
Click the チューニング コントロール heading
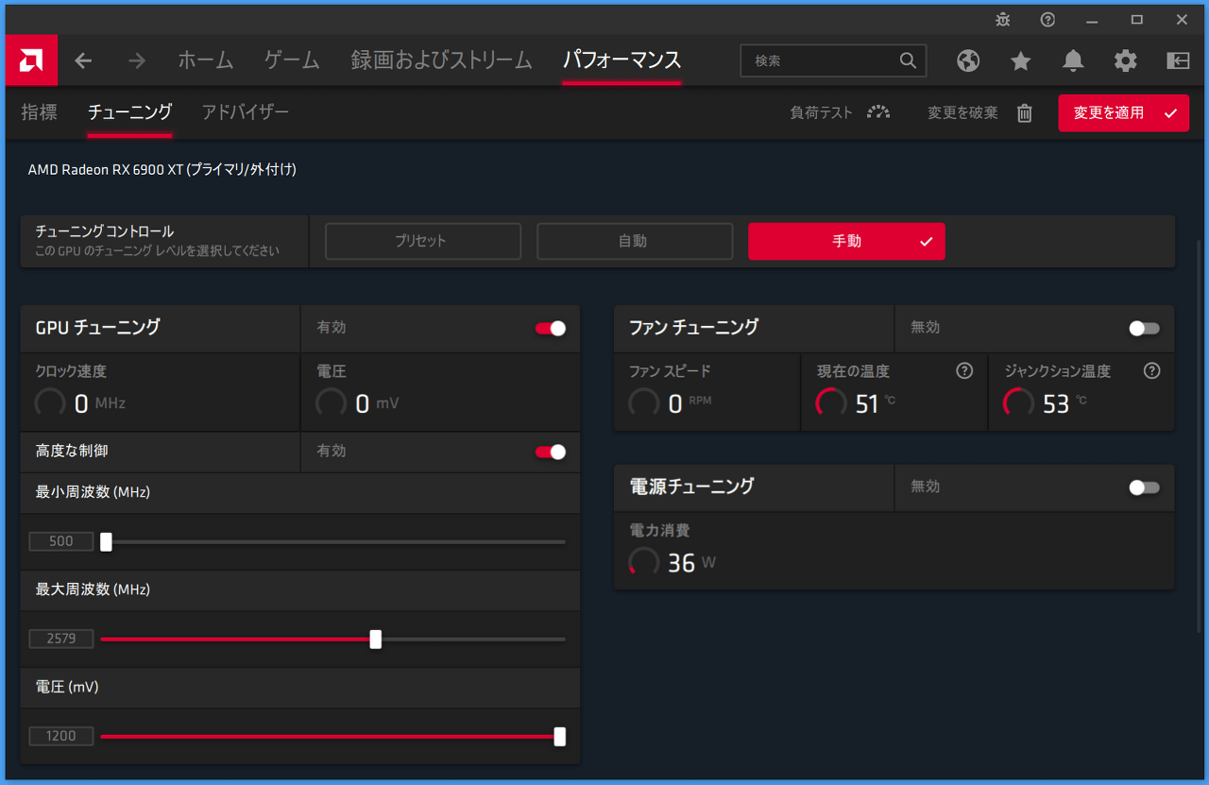coord(105,231)
